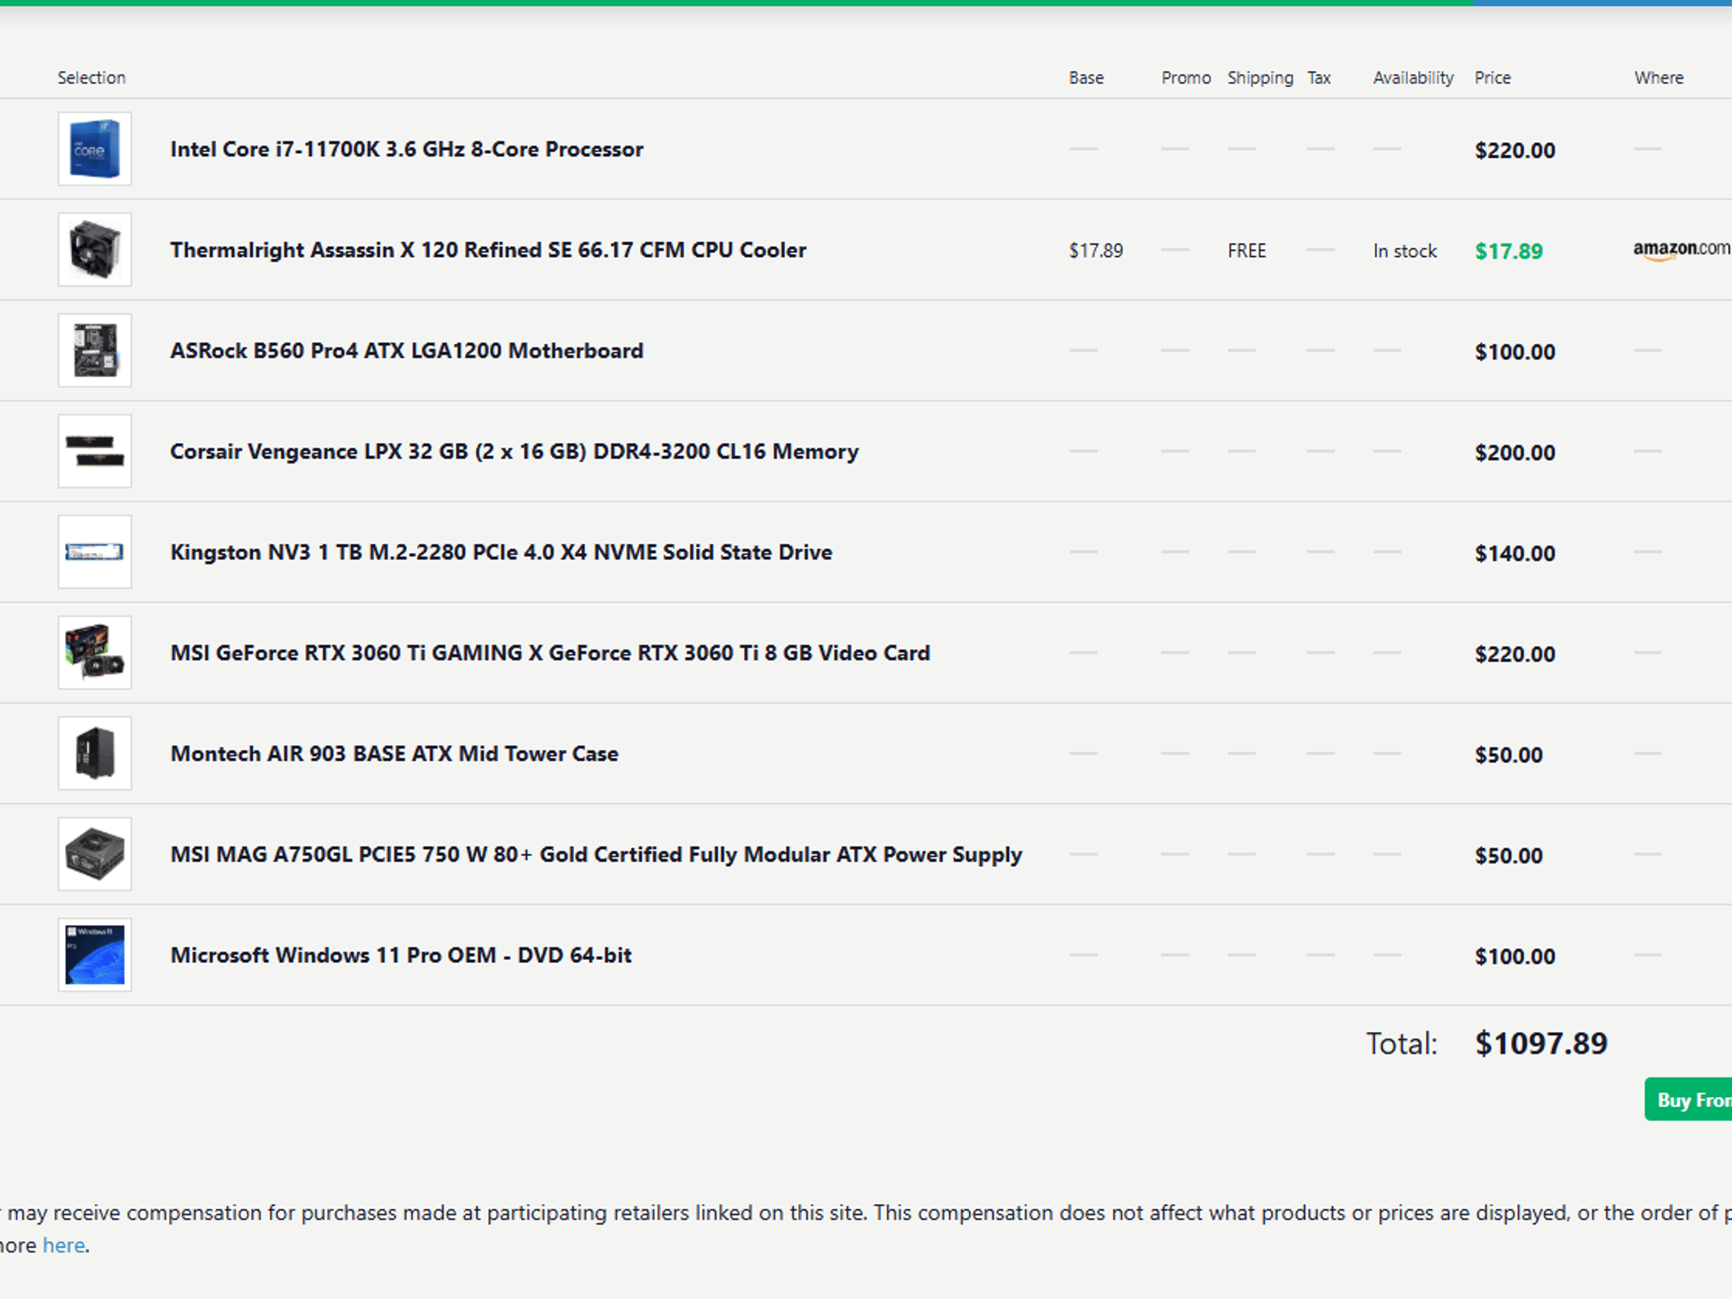Open the Corsair Vengeance LPX memory thumbnail

[95, 451]
